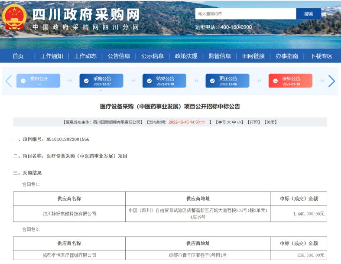Open the 首页 menu item

(x=18, y=56)
